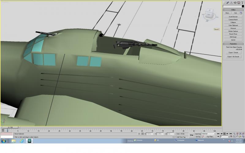Click the object color swatch

243,6
